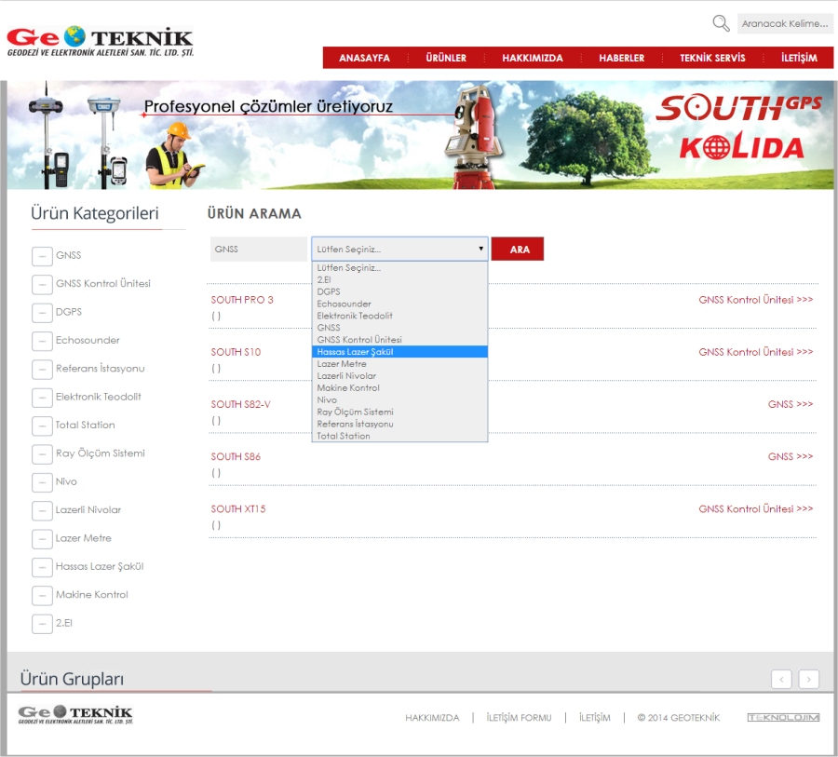838x757 pixels.
Task: Go to HABERLER in the top menu
Action: click(622, 58)
